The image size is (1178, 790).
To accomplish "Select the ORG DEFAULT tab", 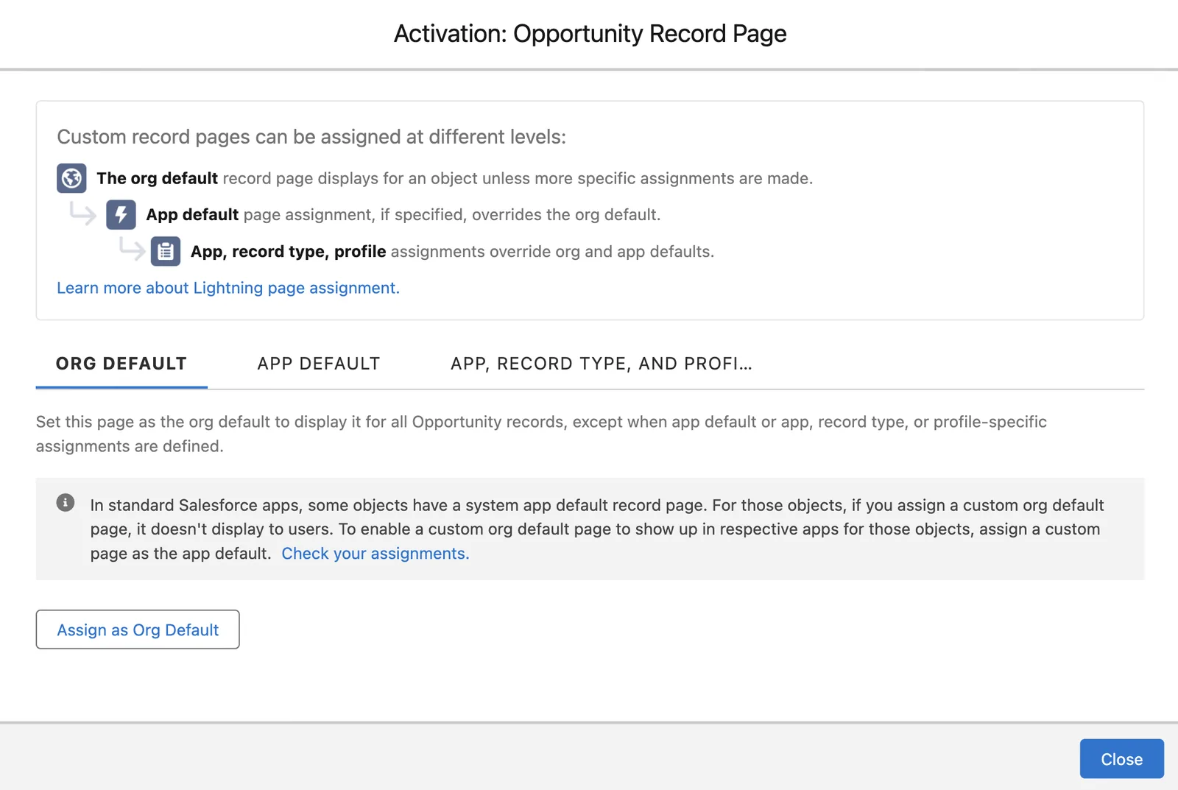I will point(121,364).
